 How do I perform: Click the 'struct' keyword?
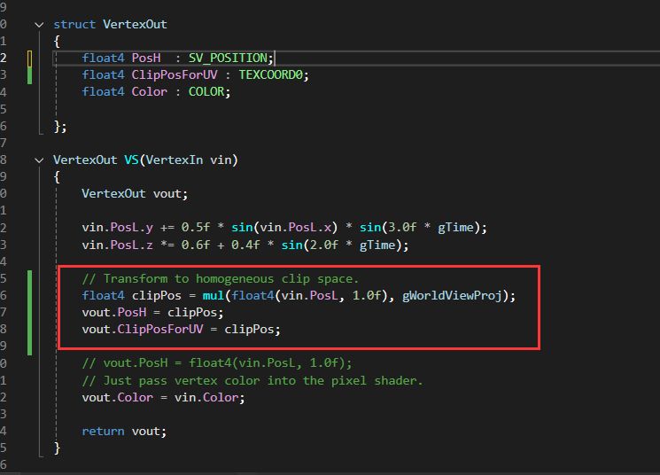tap(74, 25)
